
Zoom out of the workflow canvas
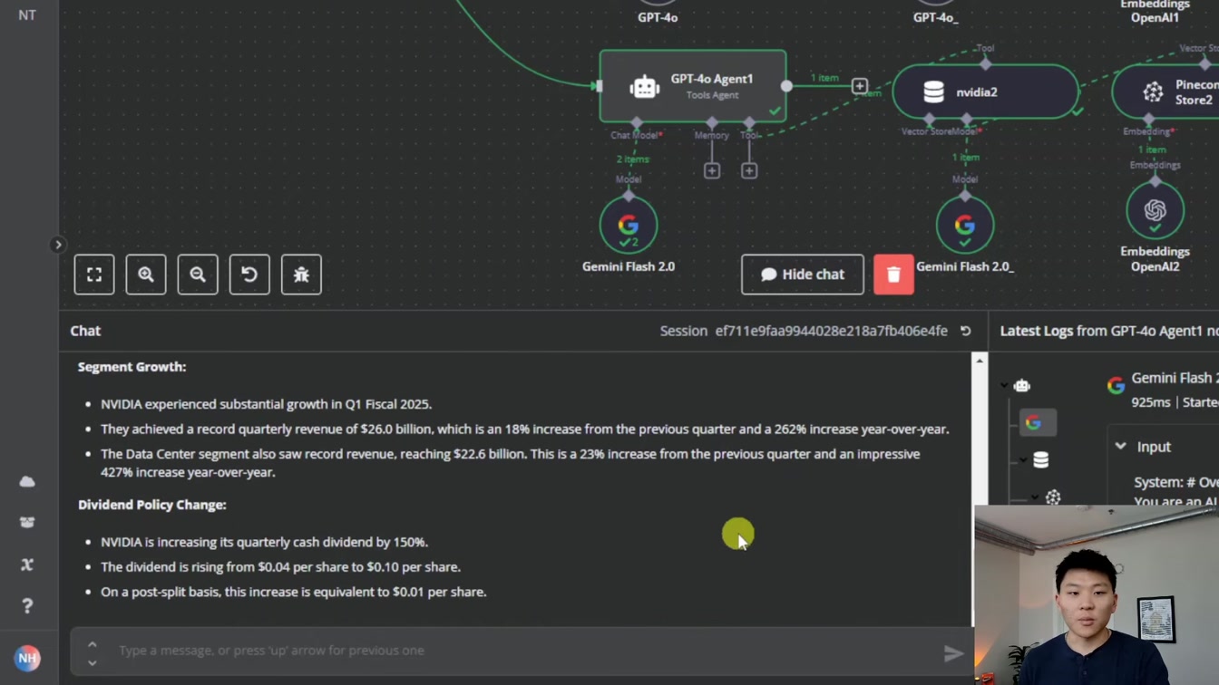click(198, 275)
